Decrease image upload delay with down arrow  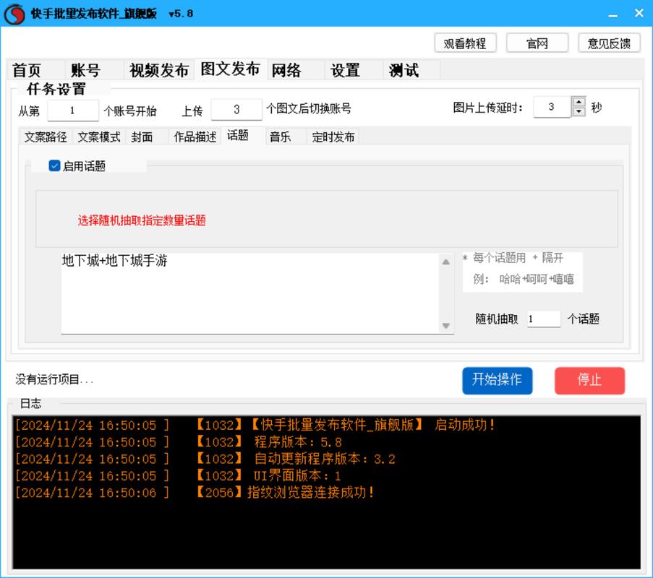pyautogui.click(x=579, y=112)
